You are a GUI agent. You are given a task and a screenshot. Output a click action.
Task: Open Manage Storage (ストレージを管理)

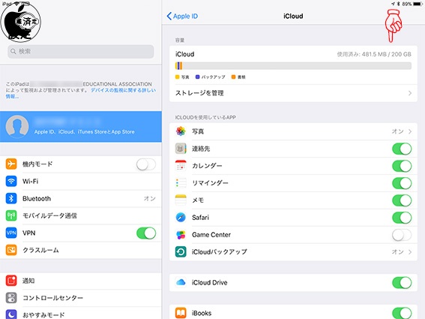(x=293, y=93)
